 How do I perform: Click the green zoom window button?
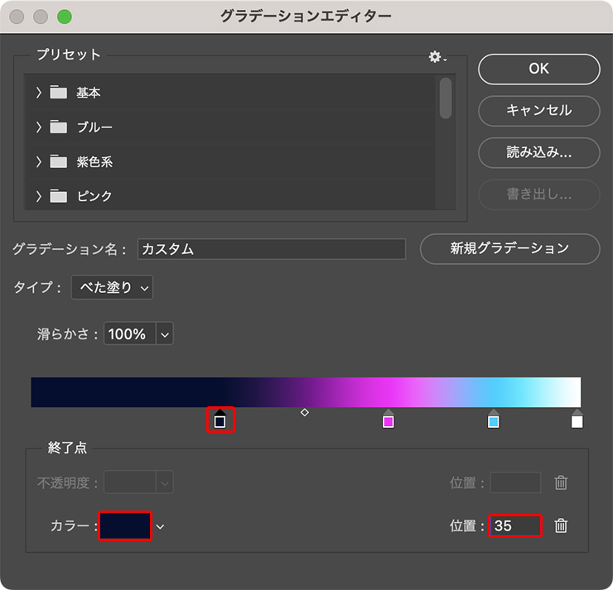pos(65,17)
